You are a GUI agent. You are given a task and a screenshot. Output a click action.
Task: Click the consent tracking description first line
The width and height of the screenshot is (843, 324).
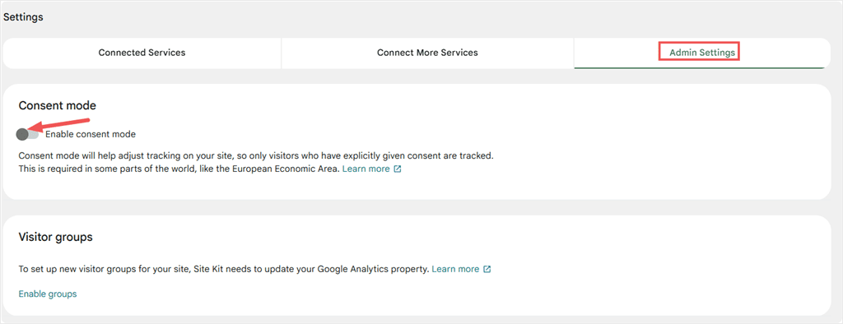pyautogui.click(x=256, y=155)
